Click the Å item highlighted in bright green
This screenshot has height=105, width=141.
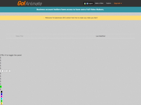click(1, 87)
